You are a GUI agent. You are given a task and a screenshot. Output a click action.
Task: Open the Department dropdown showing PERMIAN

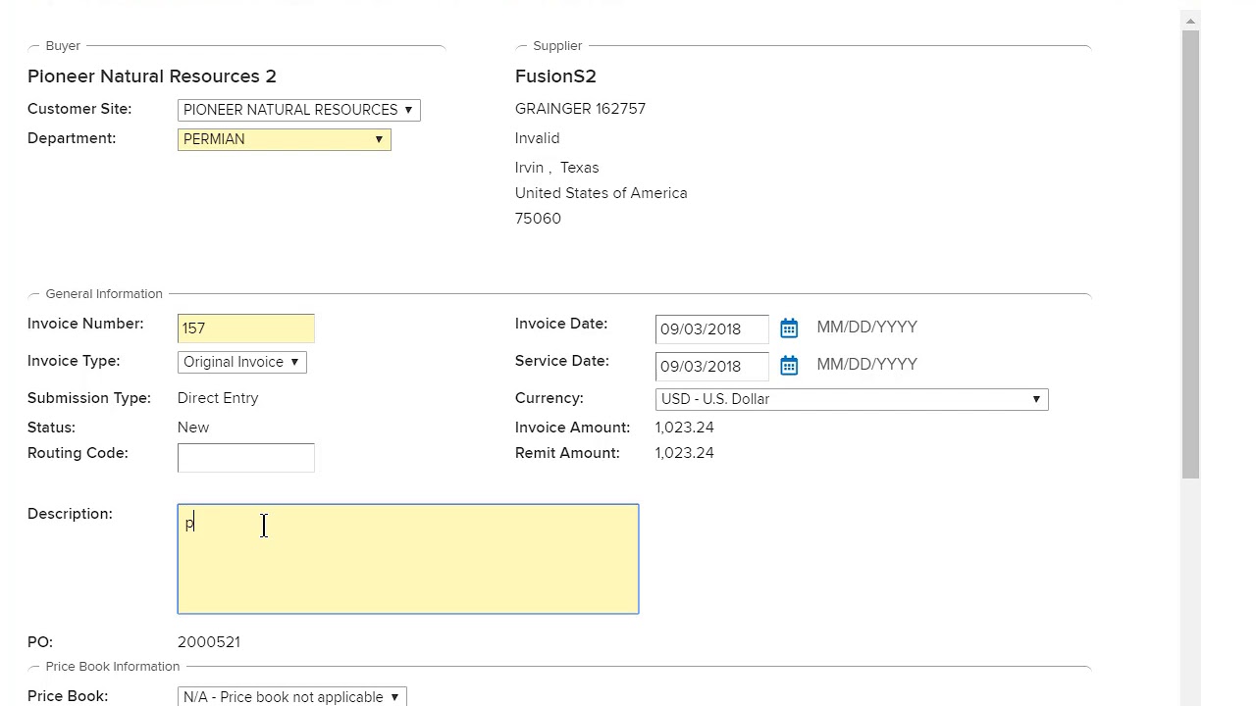point(285,139)
